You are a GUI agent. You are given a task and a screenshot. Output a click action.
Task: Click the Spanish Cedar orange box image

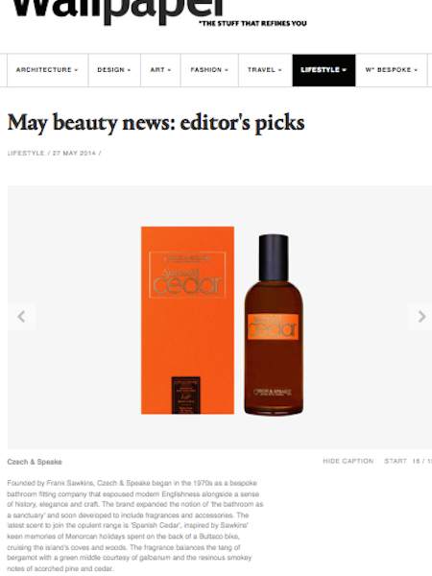pyautogui.click(x=188, y=321)
